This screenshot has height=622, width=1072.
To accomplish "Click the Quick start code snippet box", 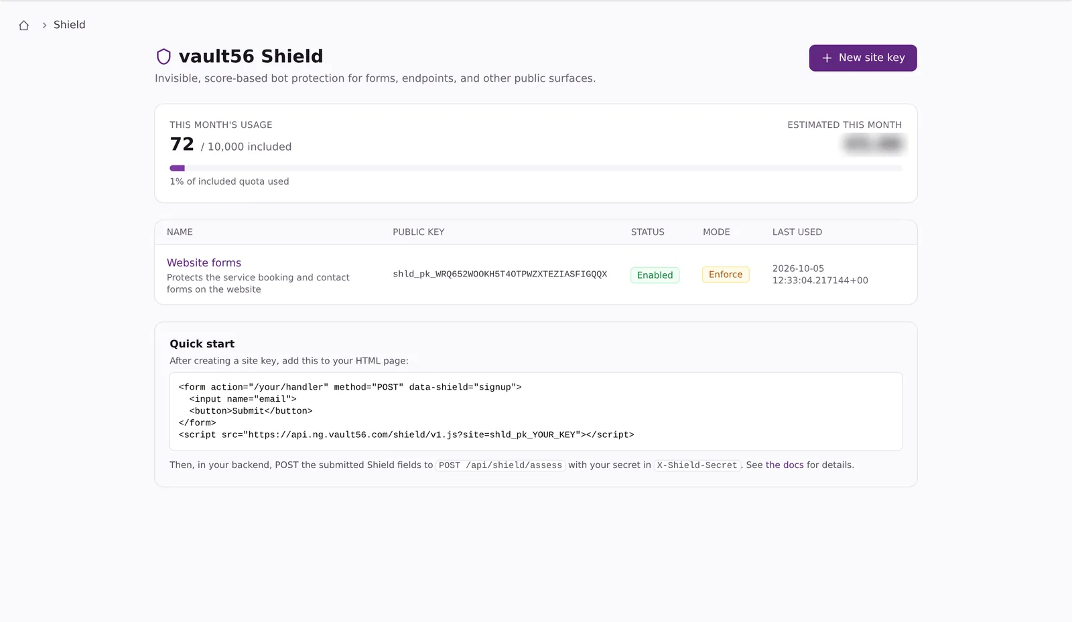I will [x=536, y=411].
